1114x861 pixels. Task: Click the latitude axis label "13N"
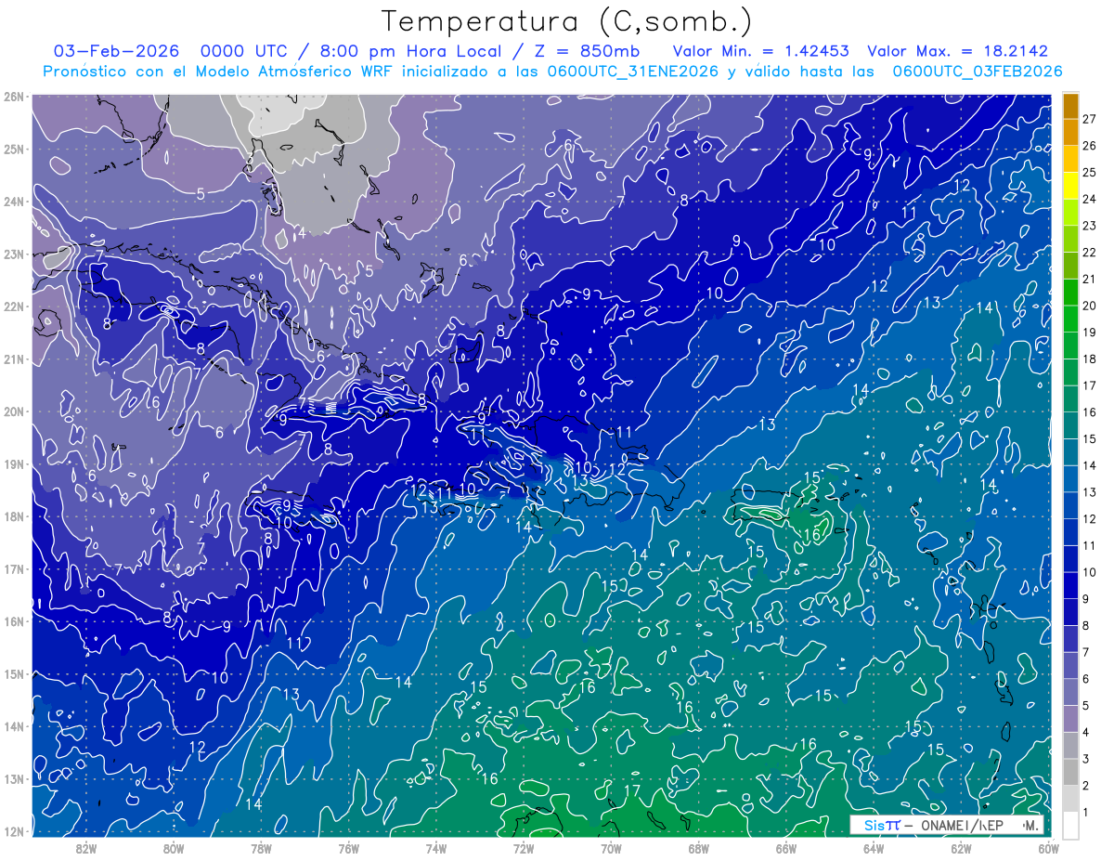[14, 778]
